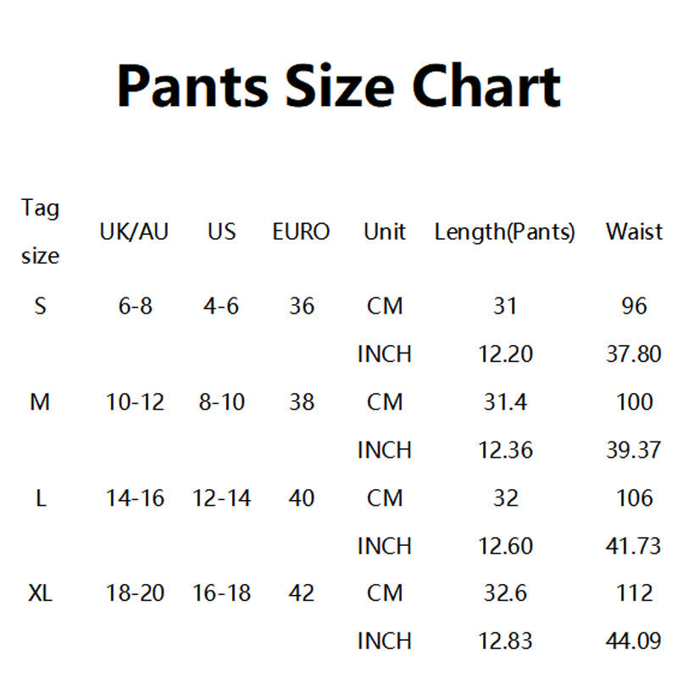Click the 37.80 inch waist value

tap(634, 353)
